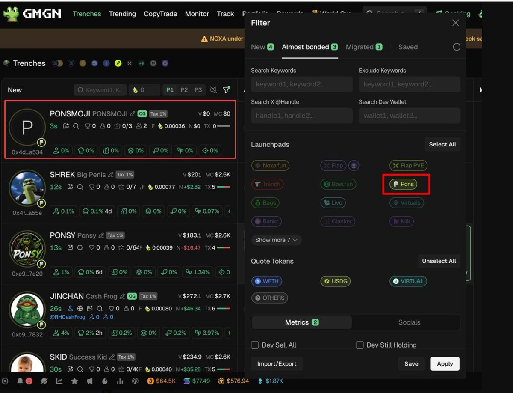Click the Ethereum chain icon beside Trenches
513x393 pixels.
point(106,63)
